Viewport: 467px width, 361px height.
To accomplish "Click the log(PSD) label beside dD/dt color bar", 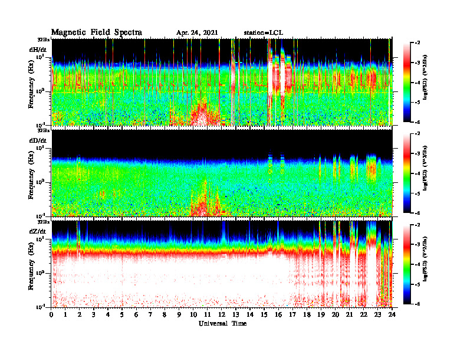I will [x=425, y=168].
